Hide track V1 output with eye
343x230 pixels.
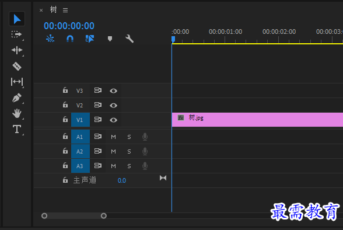point(113,120)
